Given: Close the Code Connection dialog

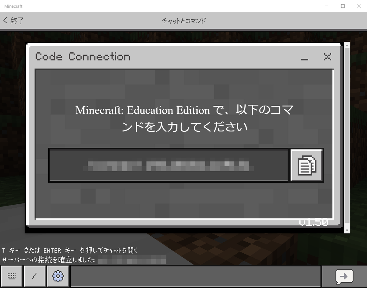Looking at the screenshot, I should [x=328, y=57].
